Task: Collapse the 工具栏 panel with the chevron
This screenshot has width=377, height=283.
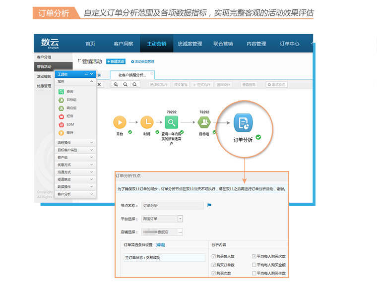Action: pos(92,74)
